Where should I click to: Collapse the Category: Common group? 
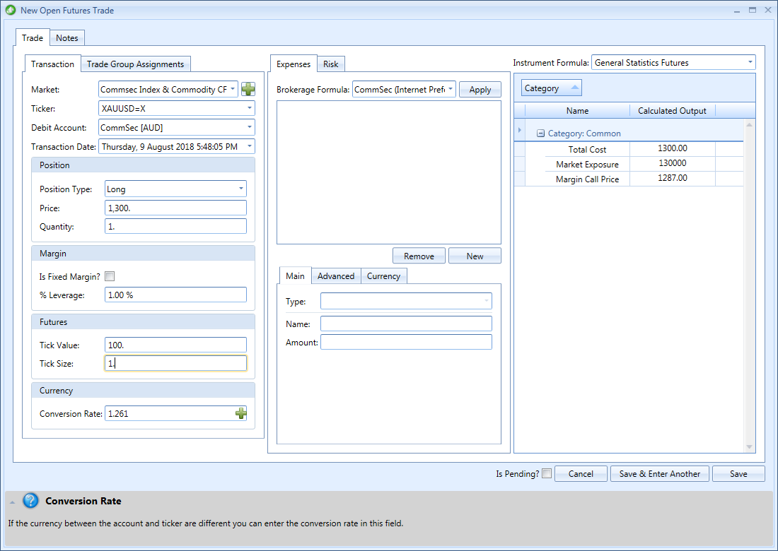pyautogui.click(x=541, y=134)
